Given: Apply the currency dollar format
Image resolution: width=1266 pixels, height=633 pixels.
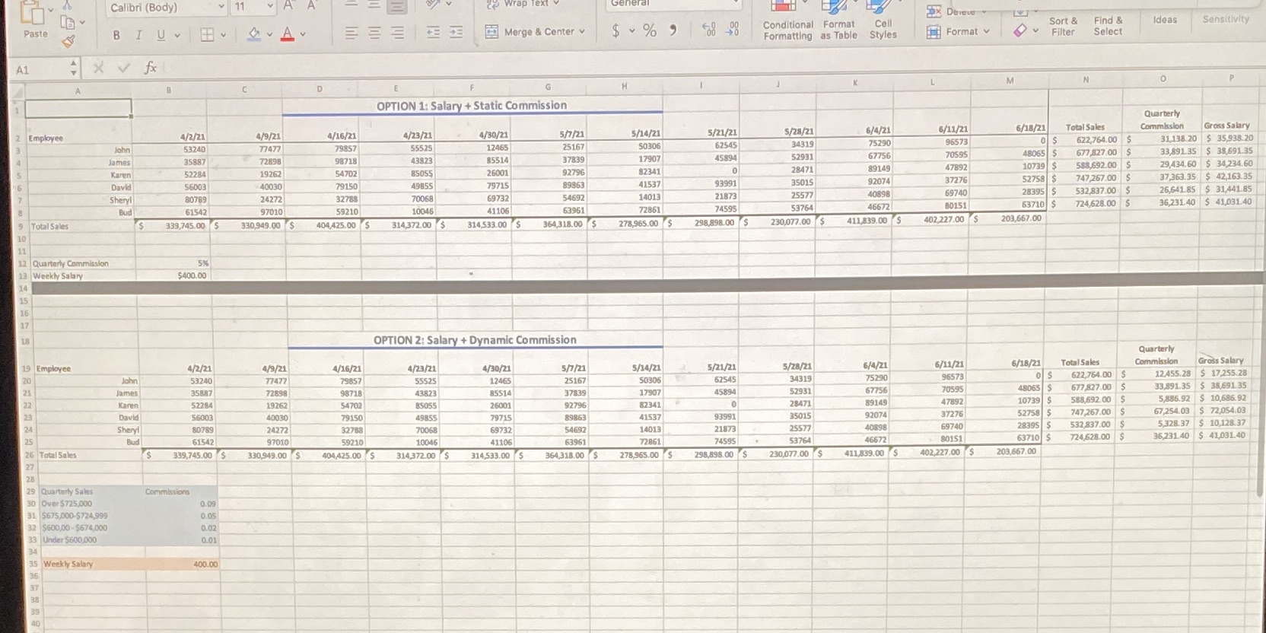Looking at the screenshot, I should (616, 30).
